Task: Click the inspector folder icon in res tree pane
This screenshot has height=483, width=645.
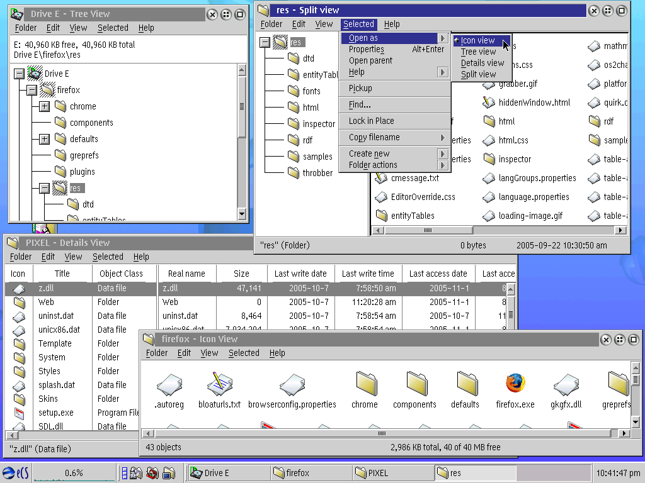Action: [294, 124]
